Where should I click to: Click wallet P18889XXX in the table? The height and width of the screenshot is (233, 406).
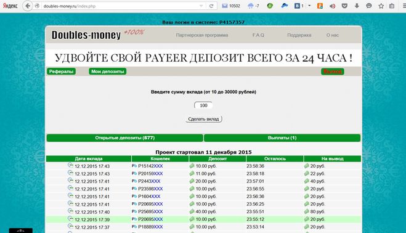coord(150,227)
